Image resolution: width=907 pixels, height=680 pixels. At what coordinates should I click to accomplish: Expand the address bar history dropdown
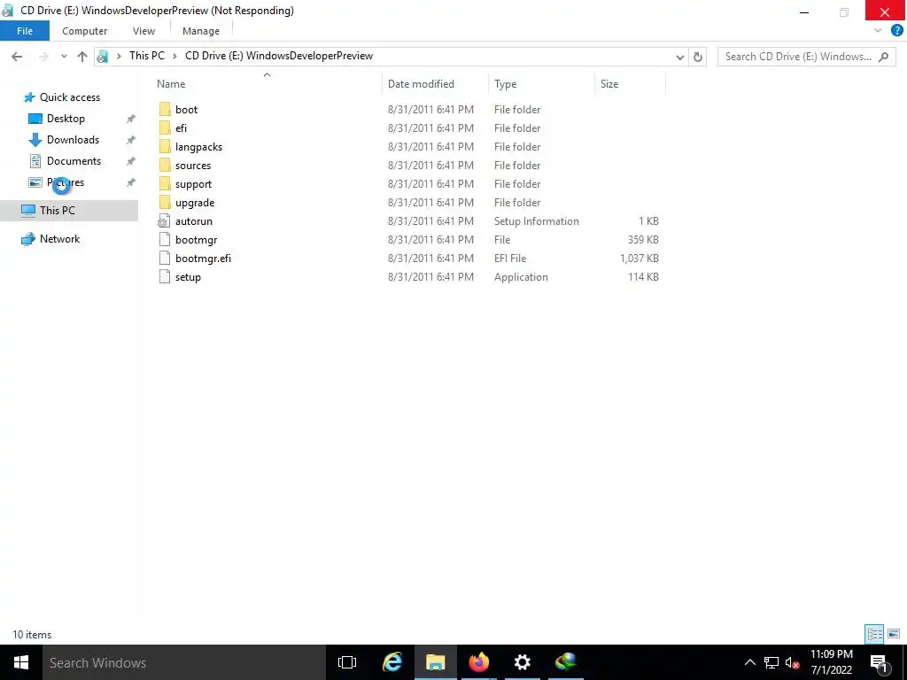680,57
